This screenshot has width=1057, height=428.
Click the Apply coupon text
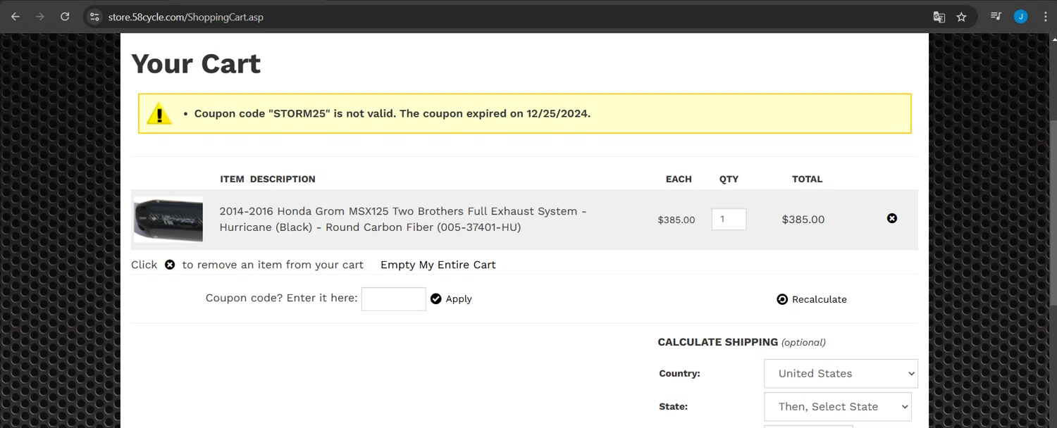click(x=459, y=299)
